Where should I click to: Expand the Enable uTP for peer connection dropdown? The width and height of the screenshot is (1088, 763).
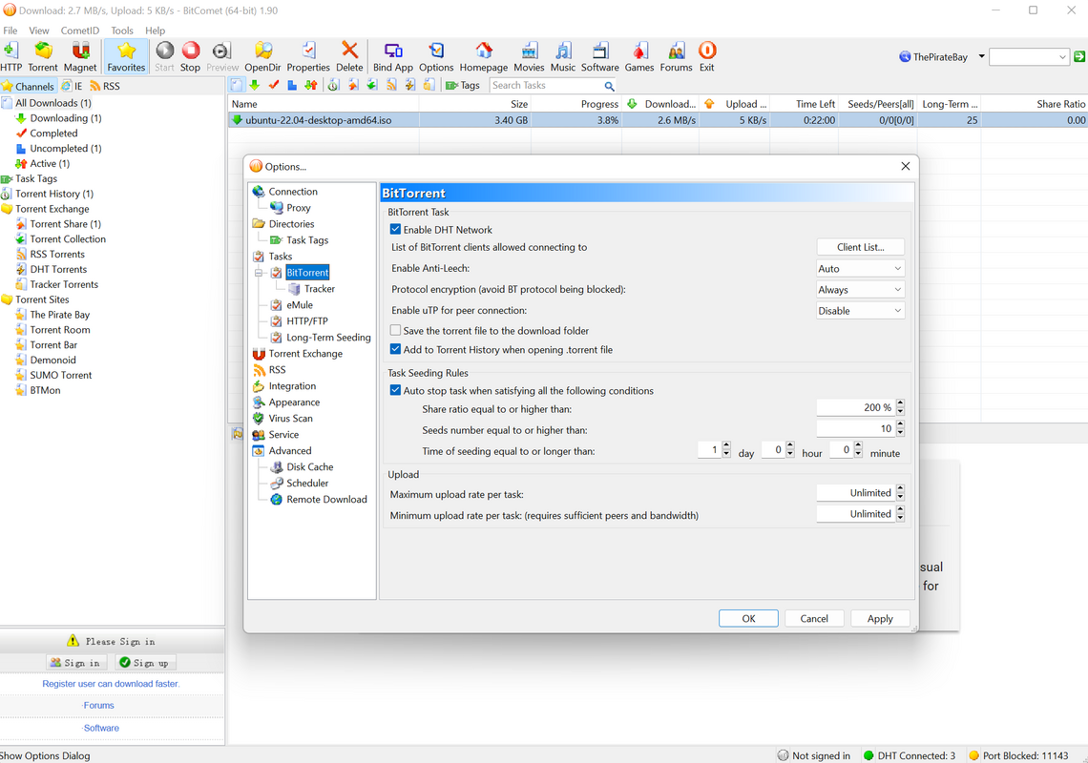tap(860, 311)
